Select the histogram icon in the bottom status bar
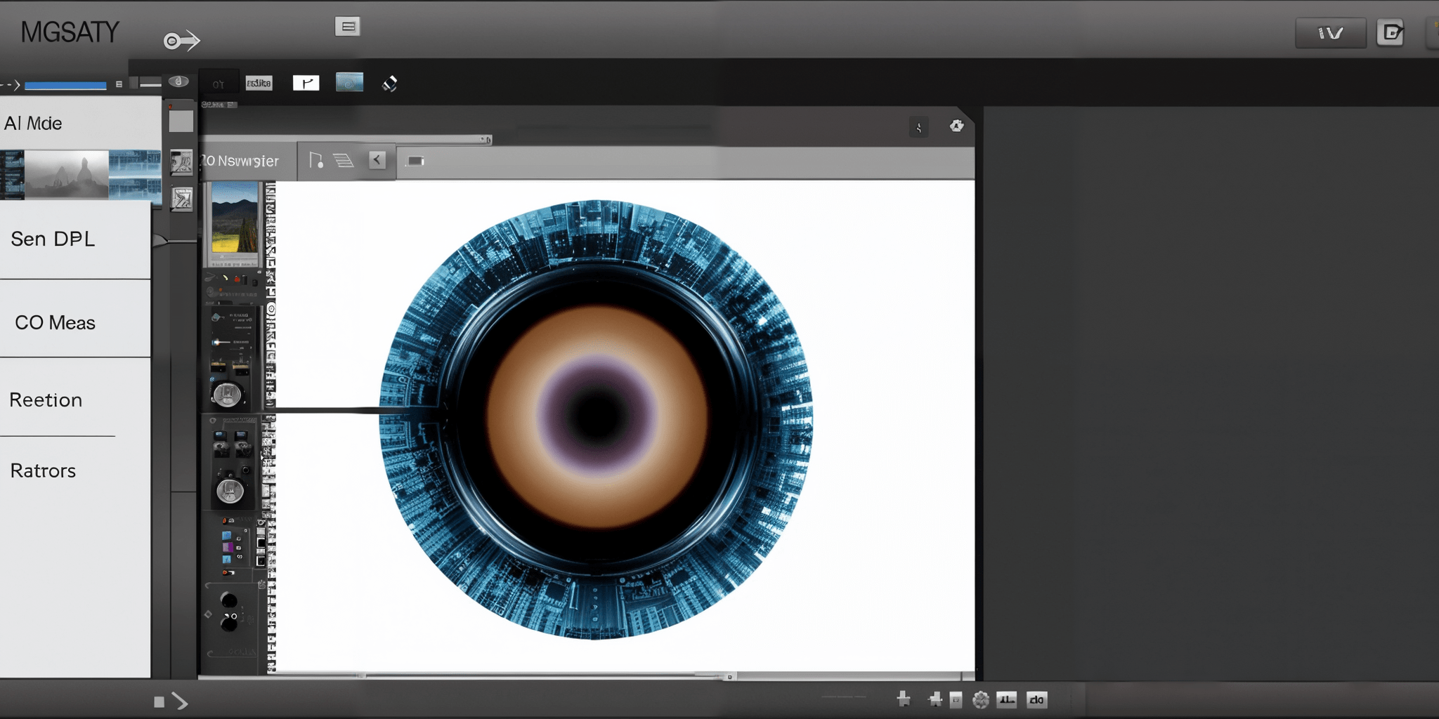 1006,699
